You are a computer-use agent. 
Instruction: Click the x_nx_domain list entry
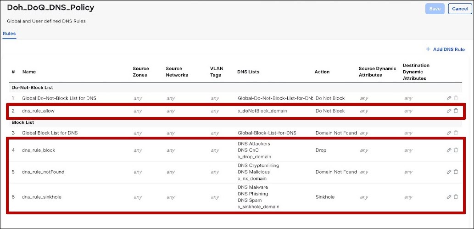[x=252, y=179]
